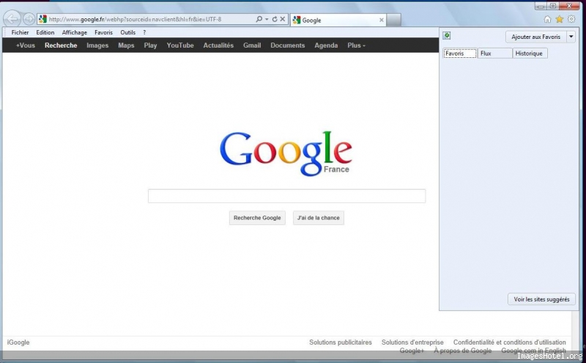Switch to the Favoris tab in the panel

pyautogui.click(x=460, y=54)
